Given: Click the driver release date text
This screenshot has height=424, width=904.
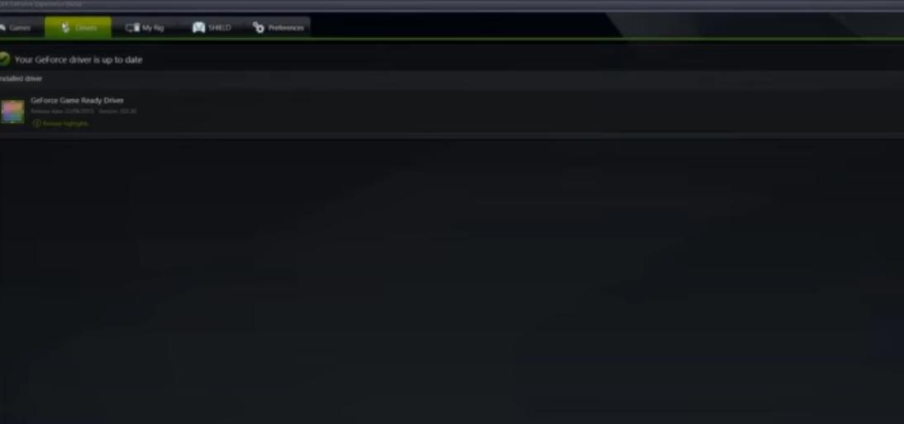Looking at the screenshot, I should pos(62,111).
